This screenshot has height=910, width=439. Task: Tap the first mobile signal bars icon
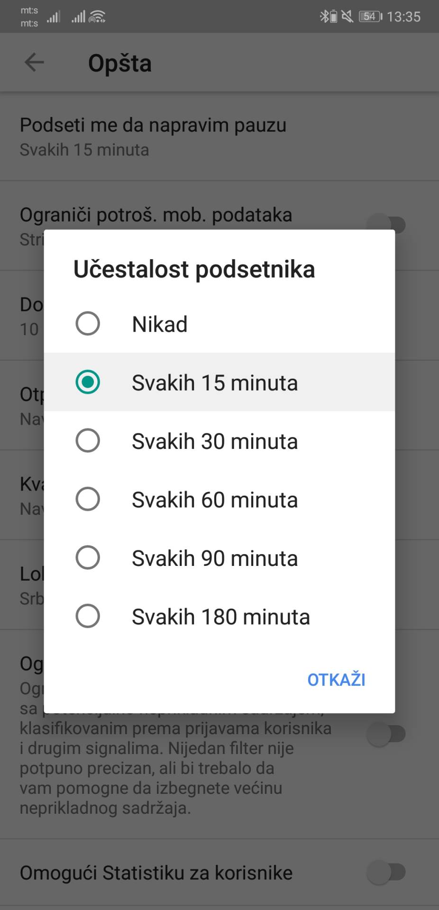[x=53, y=16]
